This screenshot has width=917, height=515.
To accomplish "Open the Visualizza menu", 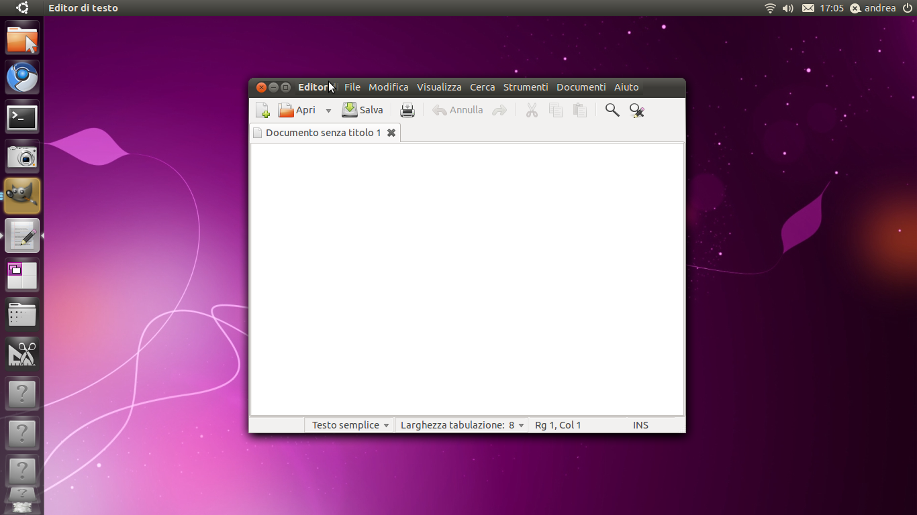I will point(439,87).
